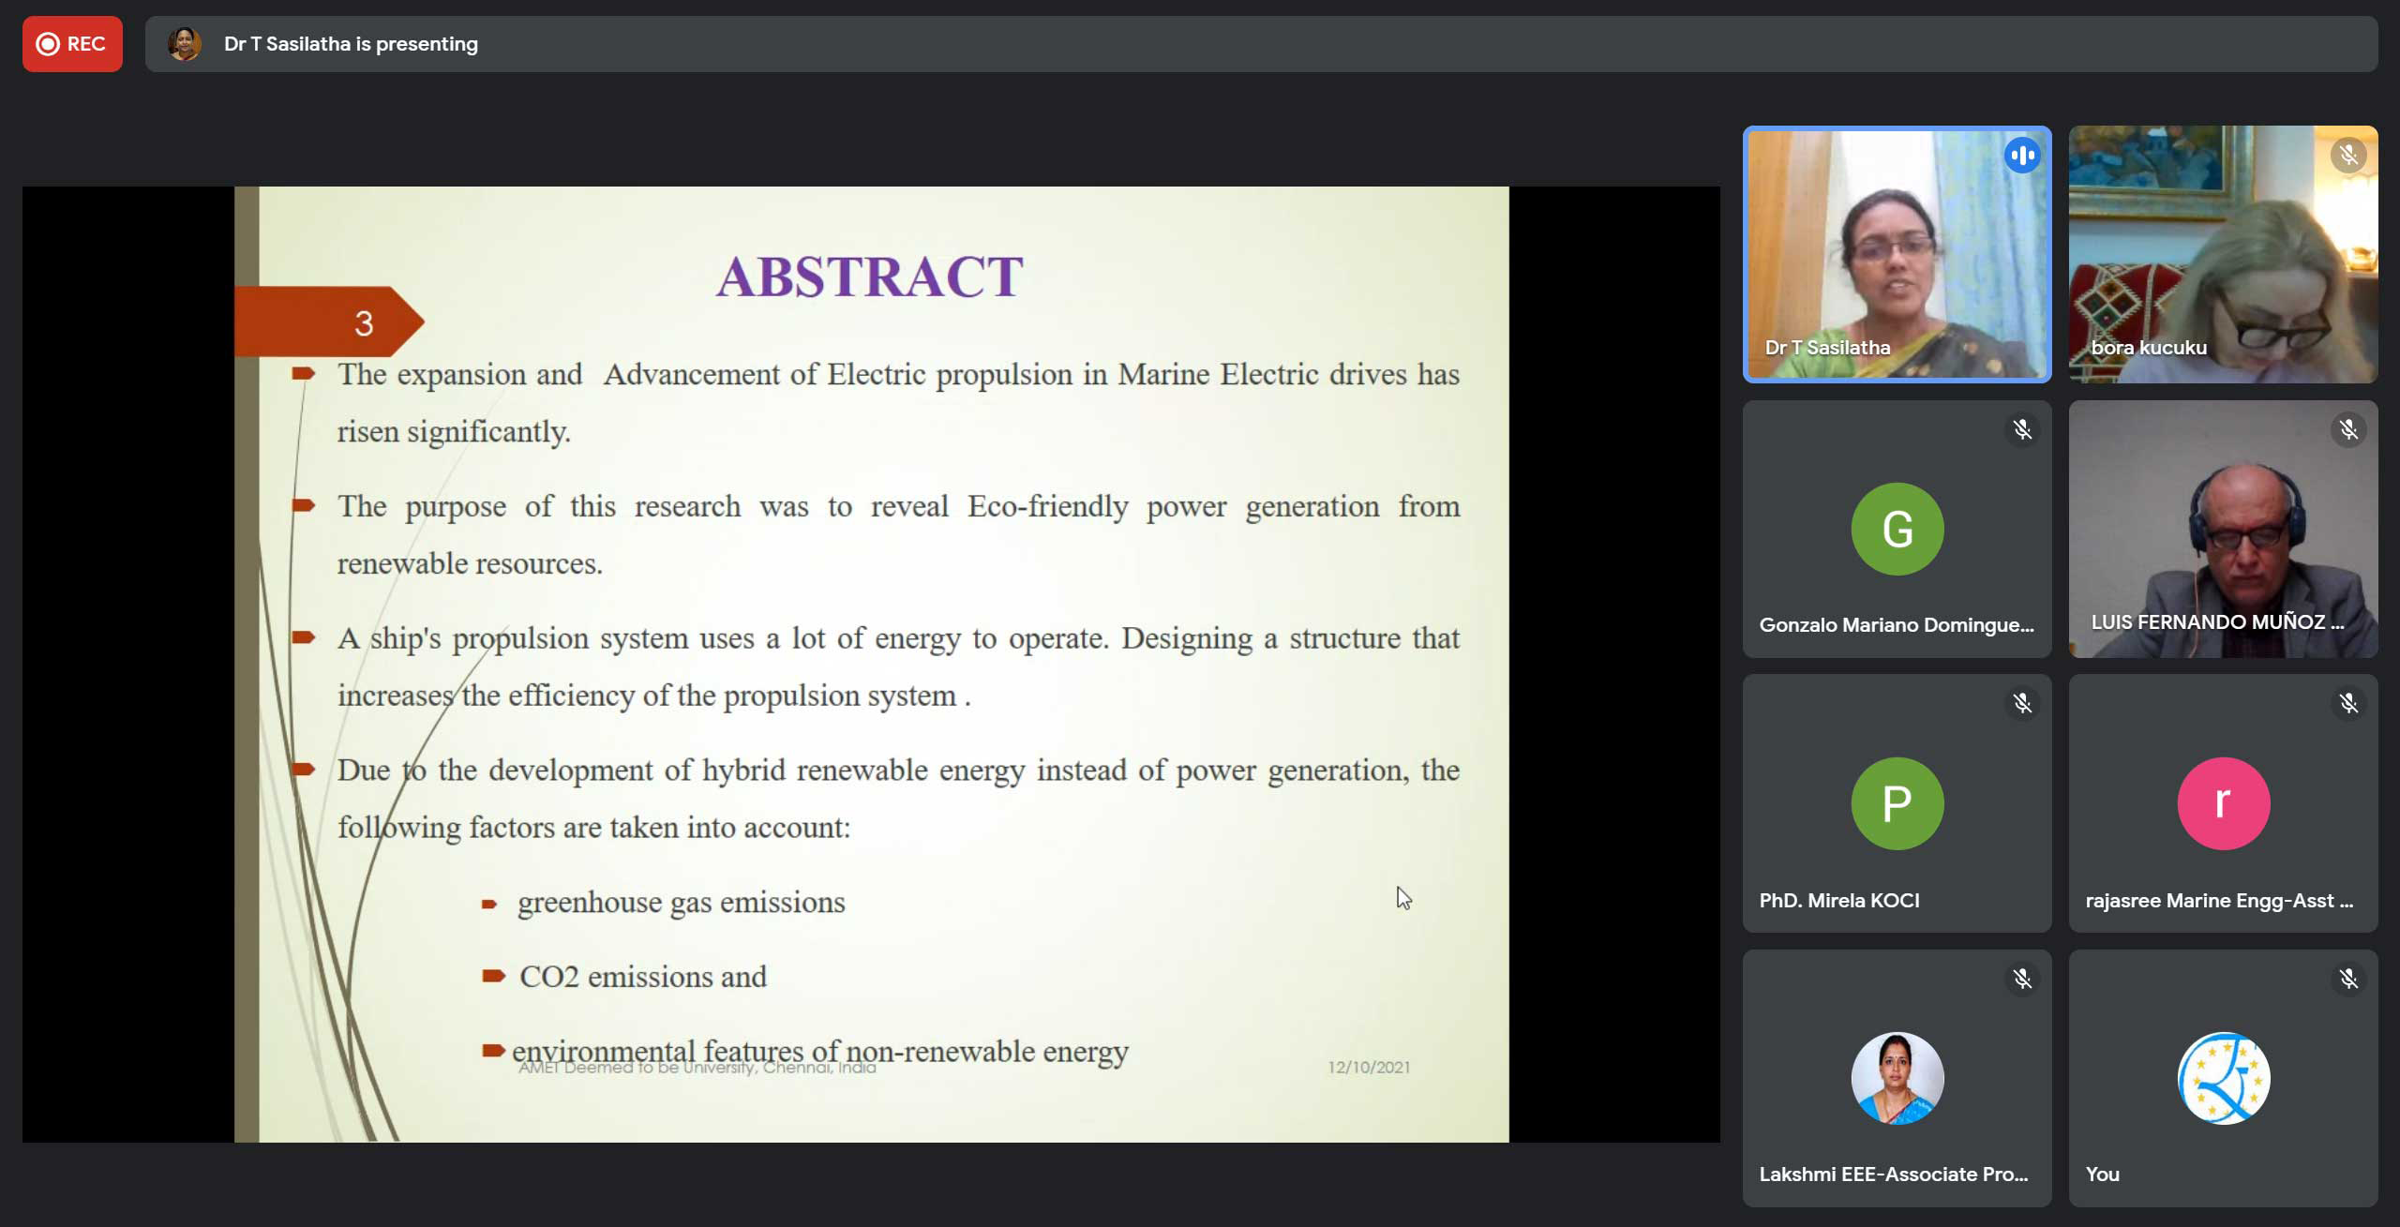
Task: Click muted mic icon on Lakshmi EEE tile
Action: coord(2021,980)
